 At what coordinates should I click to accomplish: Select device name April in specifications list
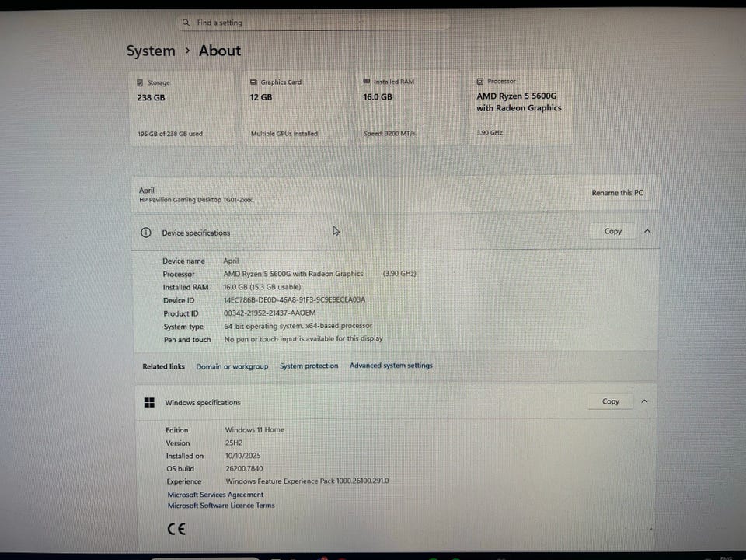(x=231, y=261)
